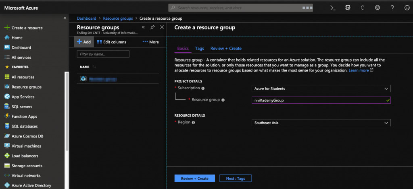Go to Resource groups breadcrumb
This screenshot has height=189, width=413.
coord(118,18)
